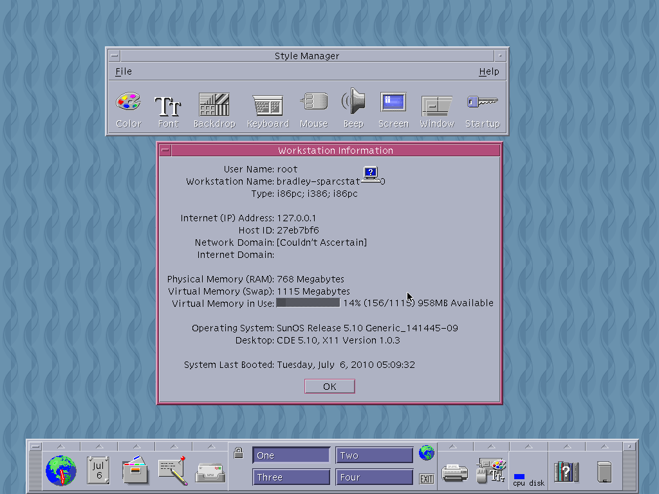Switch to workspace Four
The height and width of the screenshot is (494, 659).
point(375,477)
